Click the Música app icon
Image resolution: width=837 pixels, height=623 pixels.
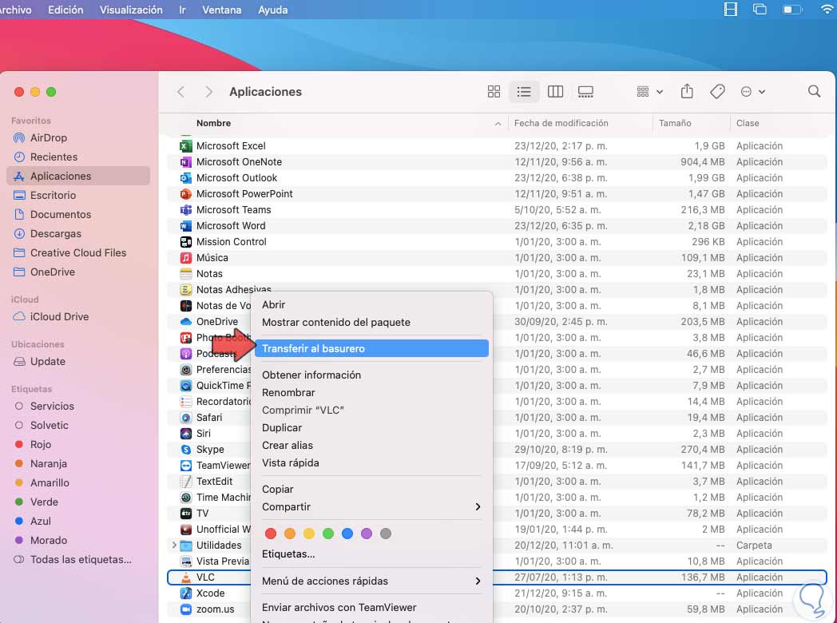pyautogui.click(x=186, y=258)
